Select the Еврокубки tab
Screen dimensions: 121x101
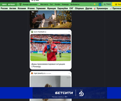pos(63,8)
